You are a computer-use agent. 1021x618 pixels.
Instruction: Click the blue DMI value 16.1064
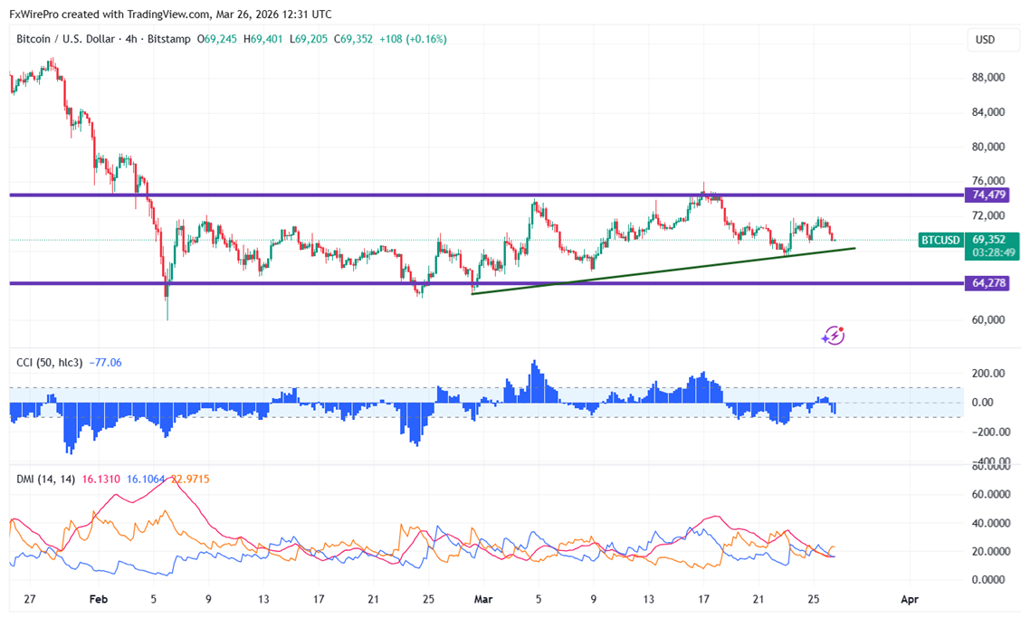click(x=146, y=479)
